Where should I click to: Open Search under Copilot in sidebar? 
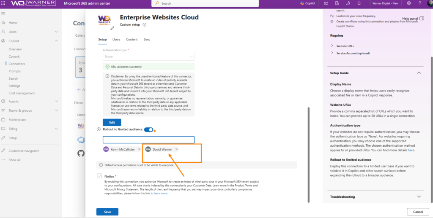click(x=13, y=78)
